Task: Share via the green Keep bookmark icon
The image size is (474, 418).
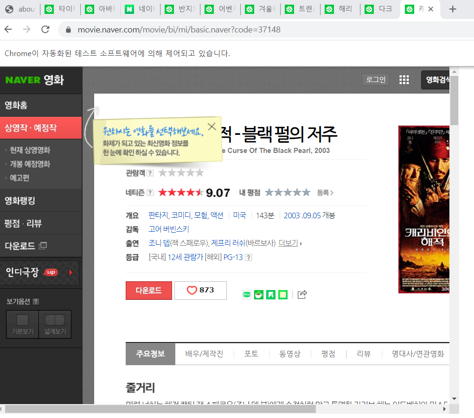Action: coord(271,294)
